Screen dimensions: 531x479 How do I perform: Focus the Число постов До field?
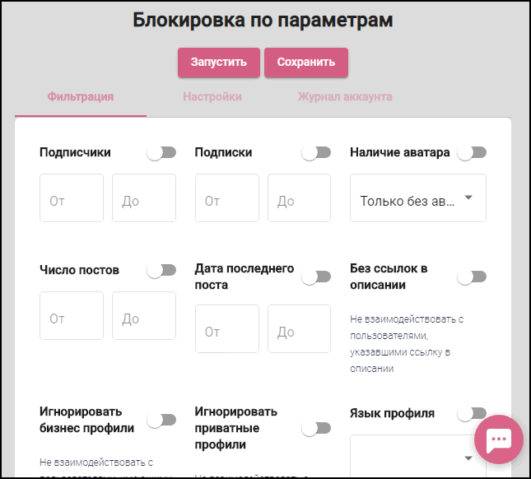pyautogui.click(x=144, y=315)
